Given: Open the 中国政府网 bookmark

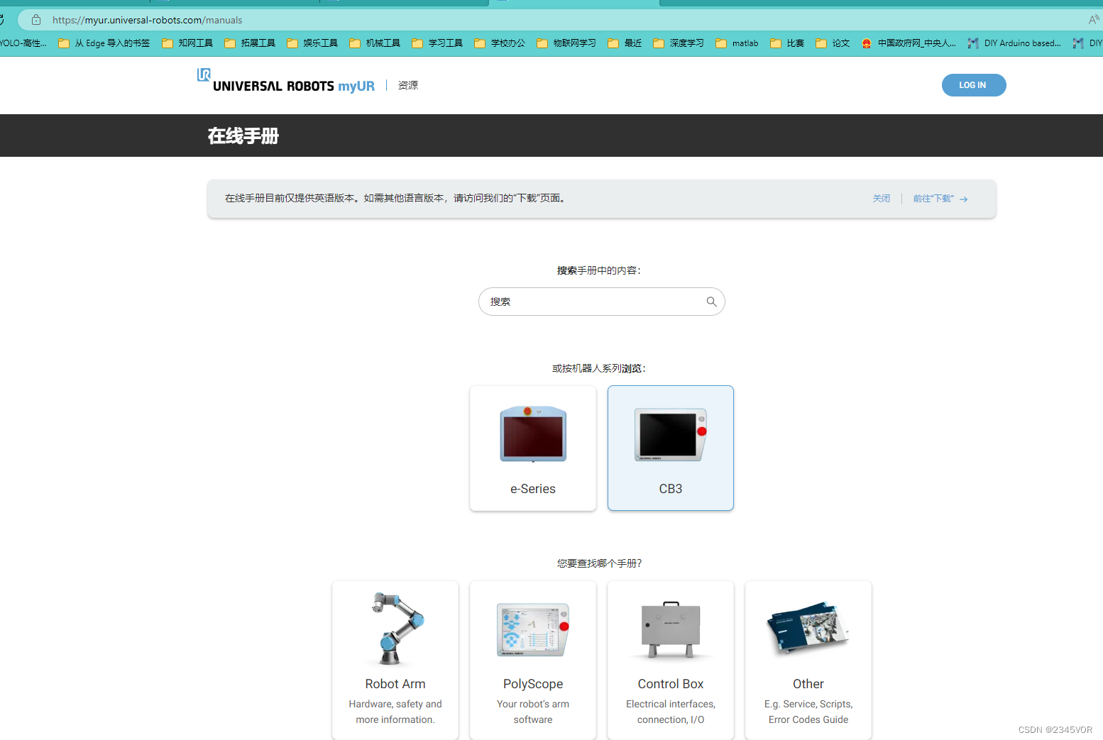Looking at the screenshot, I should tap(909, 43).
